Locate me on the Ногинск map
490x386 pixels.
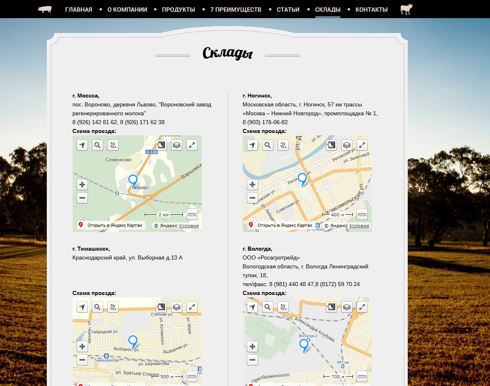click(252, 145)
